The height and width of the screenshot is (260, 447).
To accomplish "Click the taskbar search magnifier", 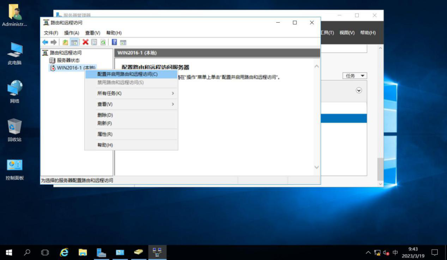I will tap(27, 252).
